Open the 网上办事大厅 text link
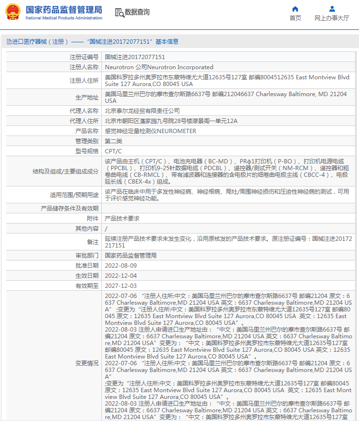The height and width of the screenshot is (421, 359). pos(332,18)
